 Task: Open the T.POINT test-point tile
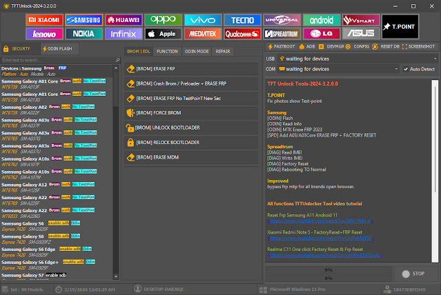click(x=400, y=27)
